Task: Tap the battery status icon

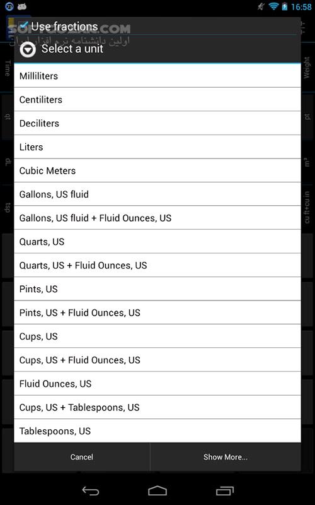Action: (x=285, y=6)
